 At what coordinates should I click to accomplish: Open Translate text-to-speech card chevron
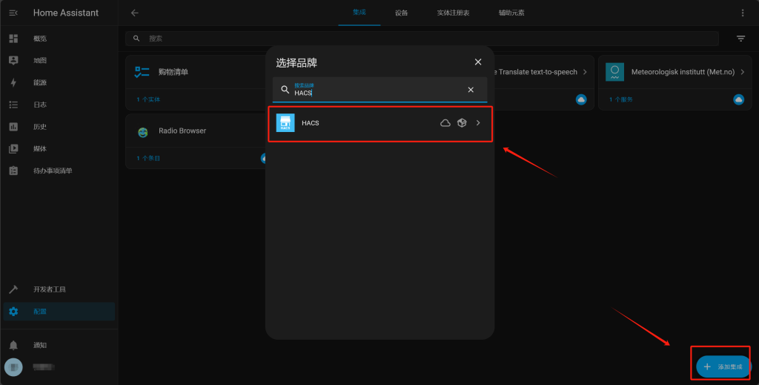coord(585,72)
